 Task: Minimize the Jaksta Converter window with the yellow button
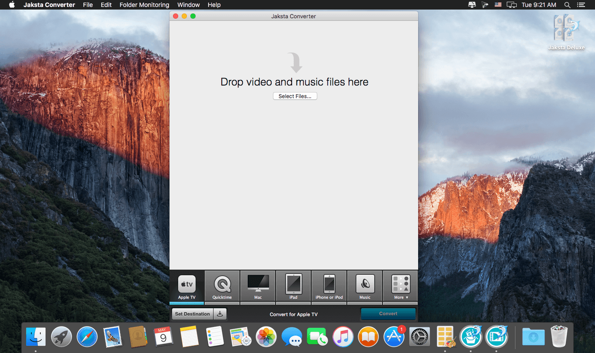(x=184, y=16)
